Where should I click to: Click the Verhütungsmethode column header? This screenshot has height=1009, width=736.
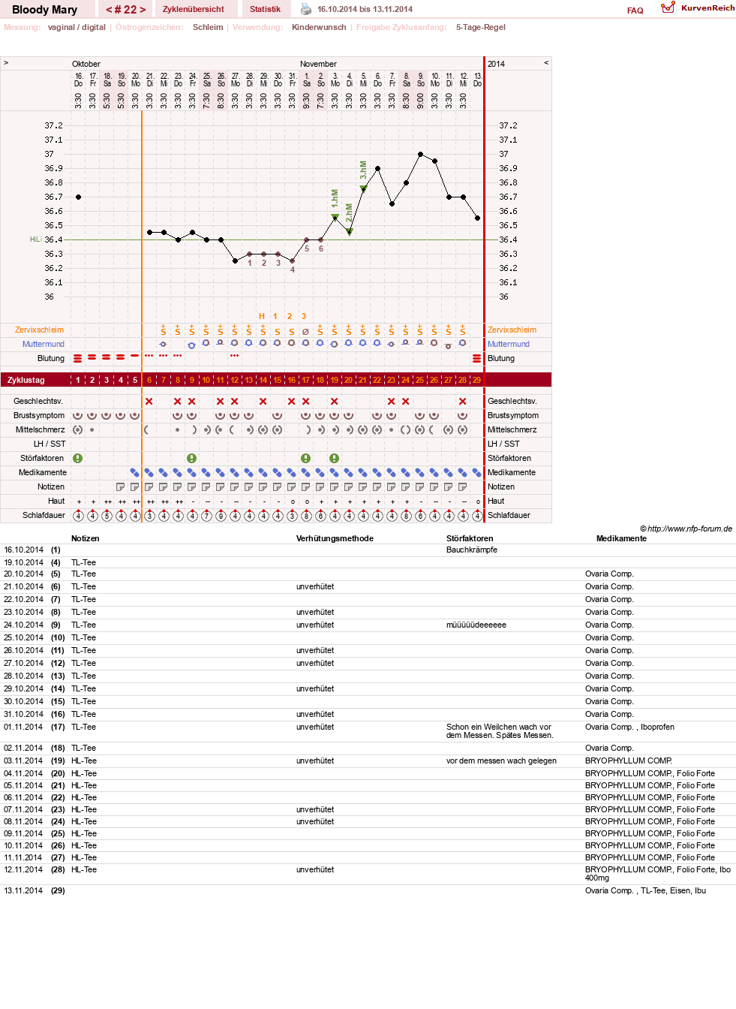pyautogui.click(x=335, y=538)
